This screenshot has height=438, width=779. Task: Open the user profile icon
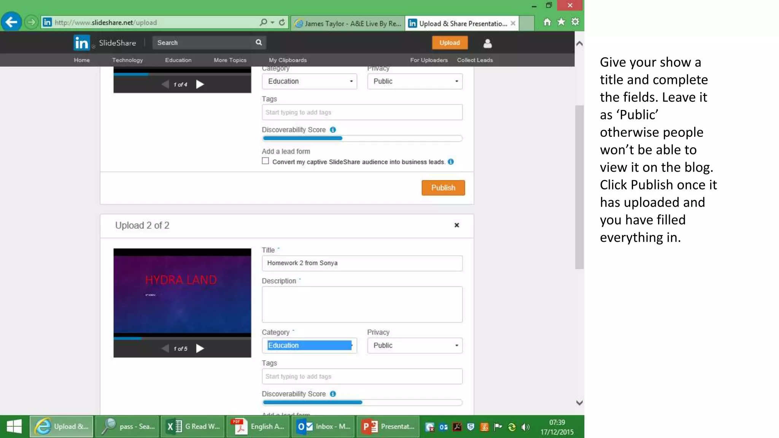(x=487, y=43)
